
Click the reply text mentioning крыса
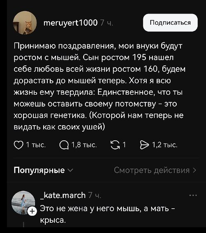pos(108,214)
